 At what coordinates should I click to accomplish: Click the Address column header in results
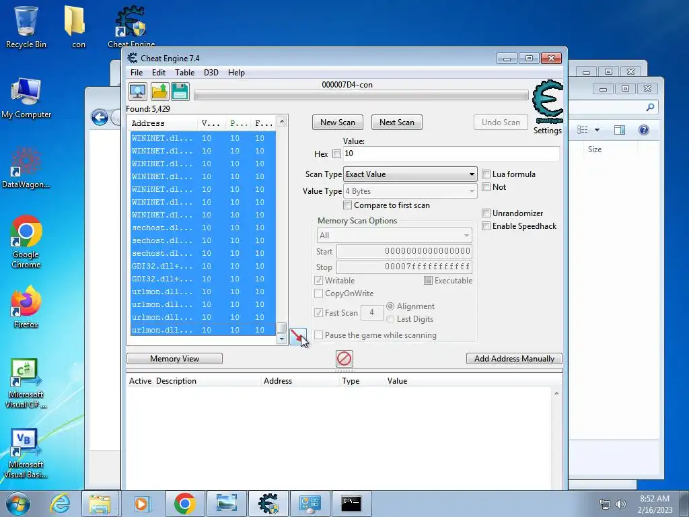[163, 123]
